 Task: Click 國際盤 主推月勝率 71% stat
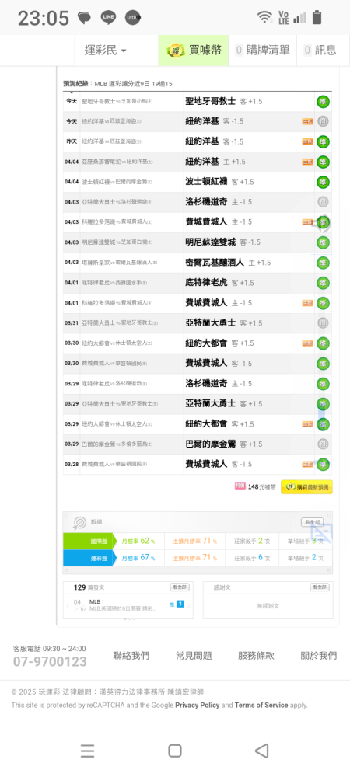click(x=194, y=541)
